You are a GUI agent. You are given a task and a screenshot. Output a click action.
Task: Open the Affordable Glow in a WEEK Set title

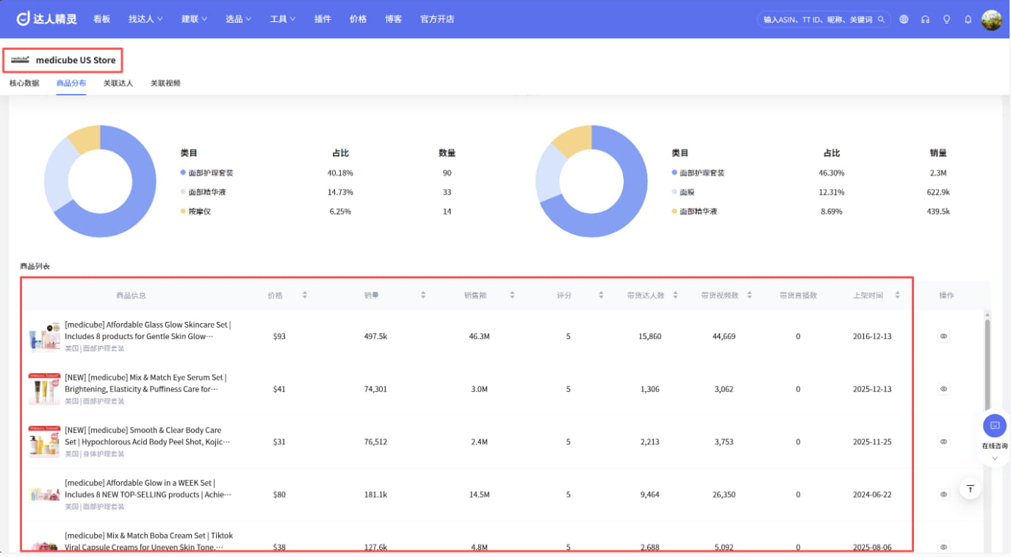pyautogui.click(x=148, y=489)
